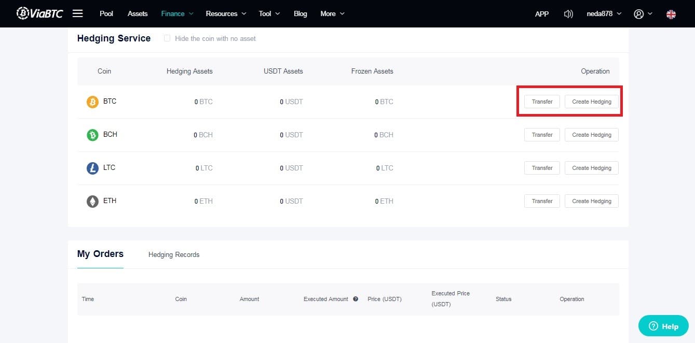This screenshot has width=695, height=343.
Task: Click the Hedging Service heading
Action: pos(114,38)
